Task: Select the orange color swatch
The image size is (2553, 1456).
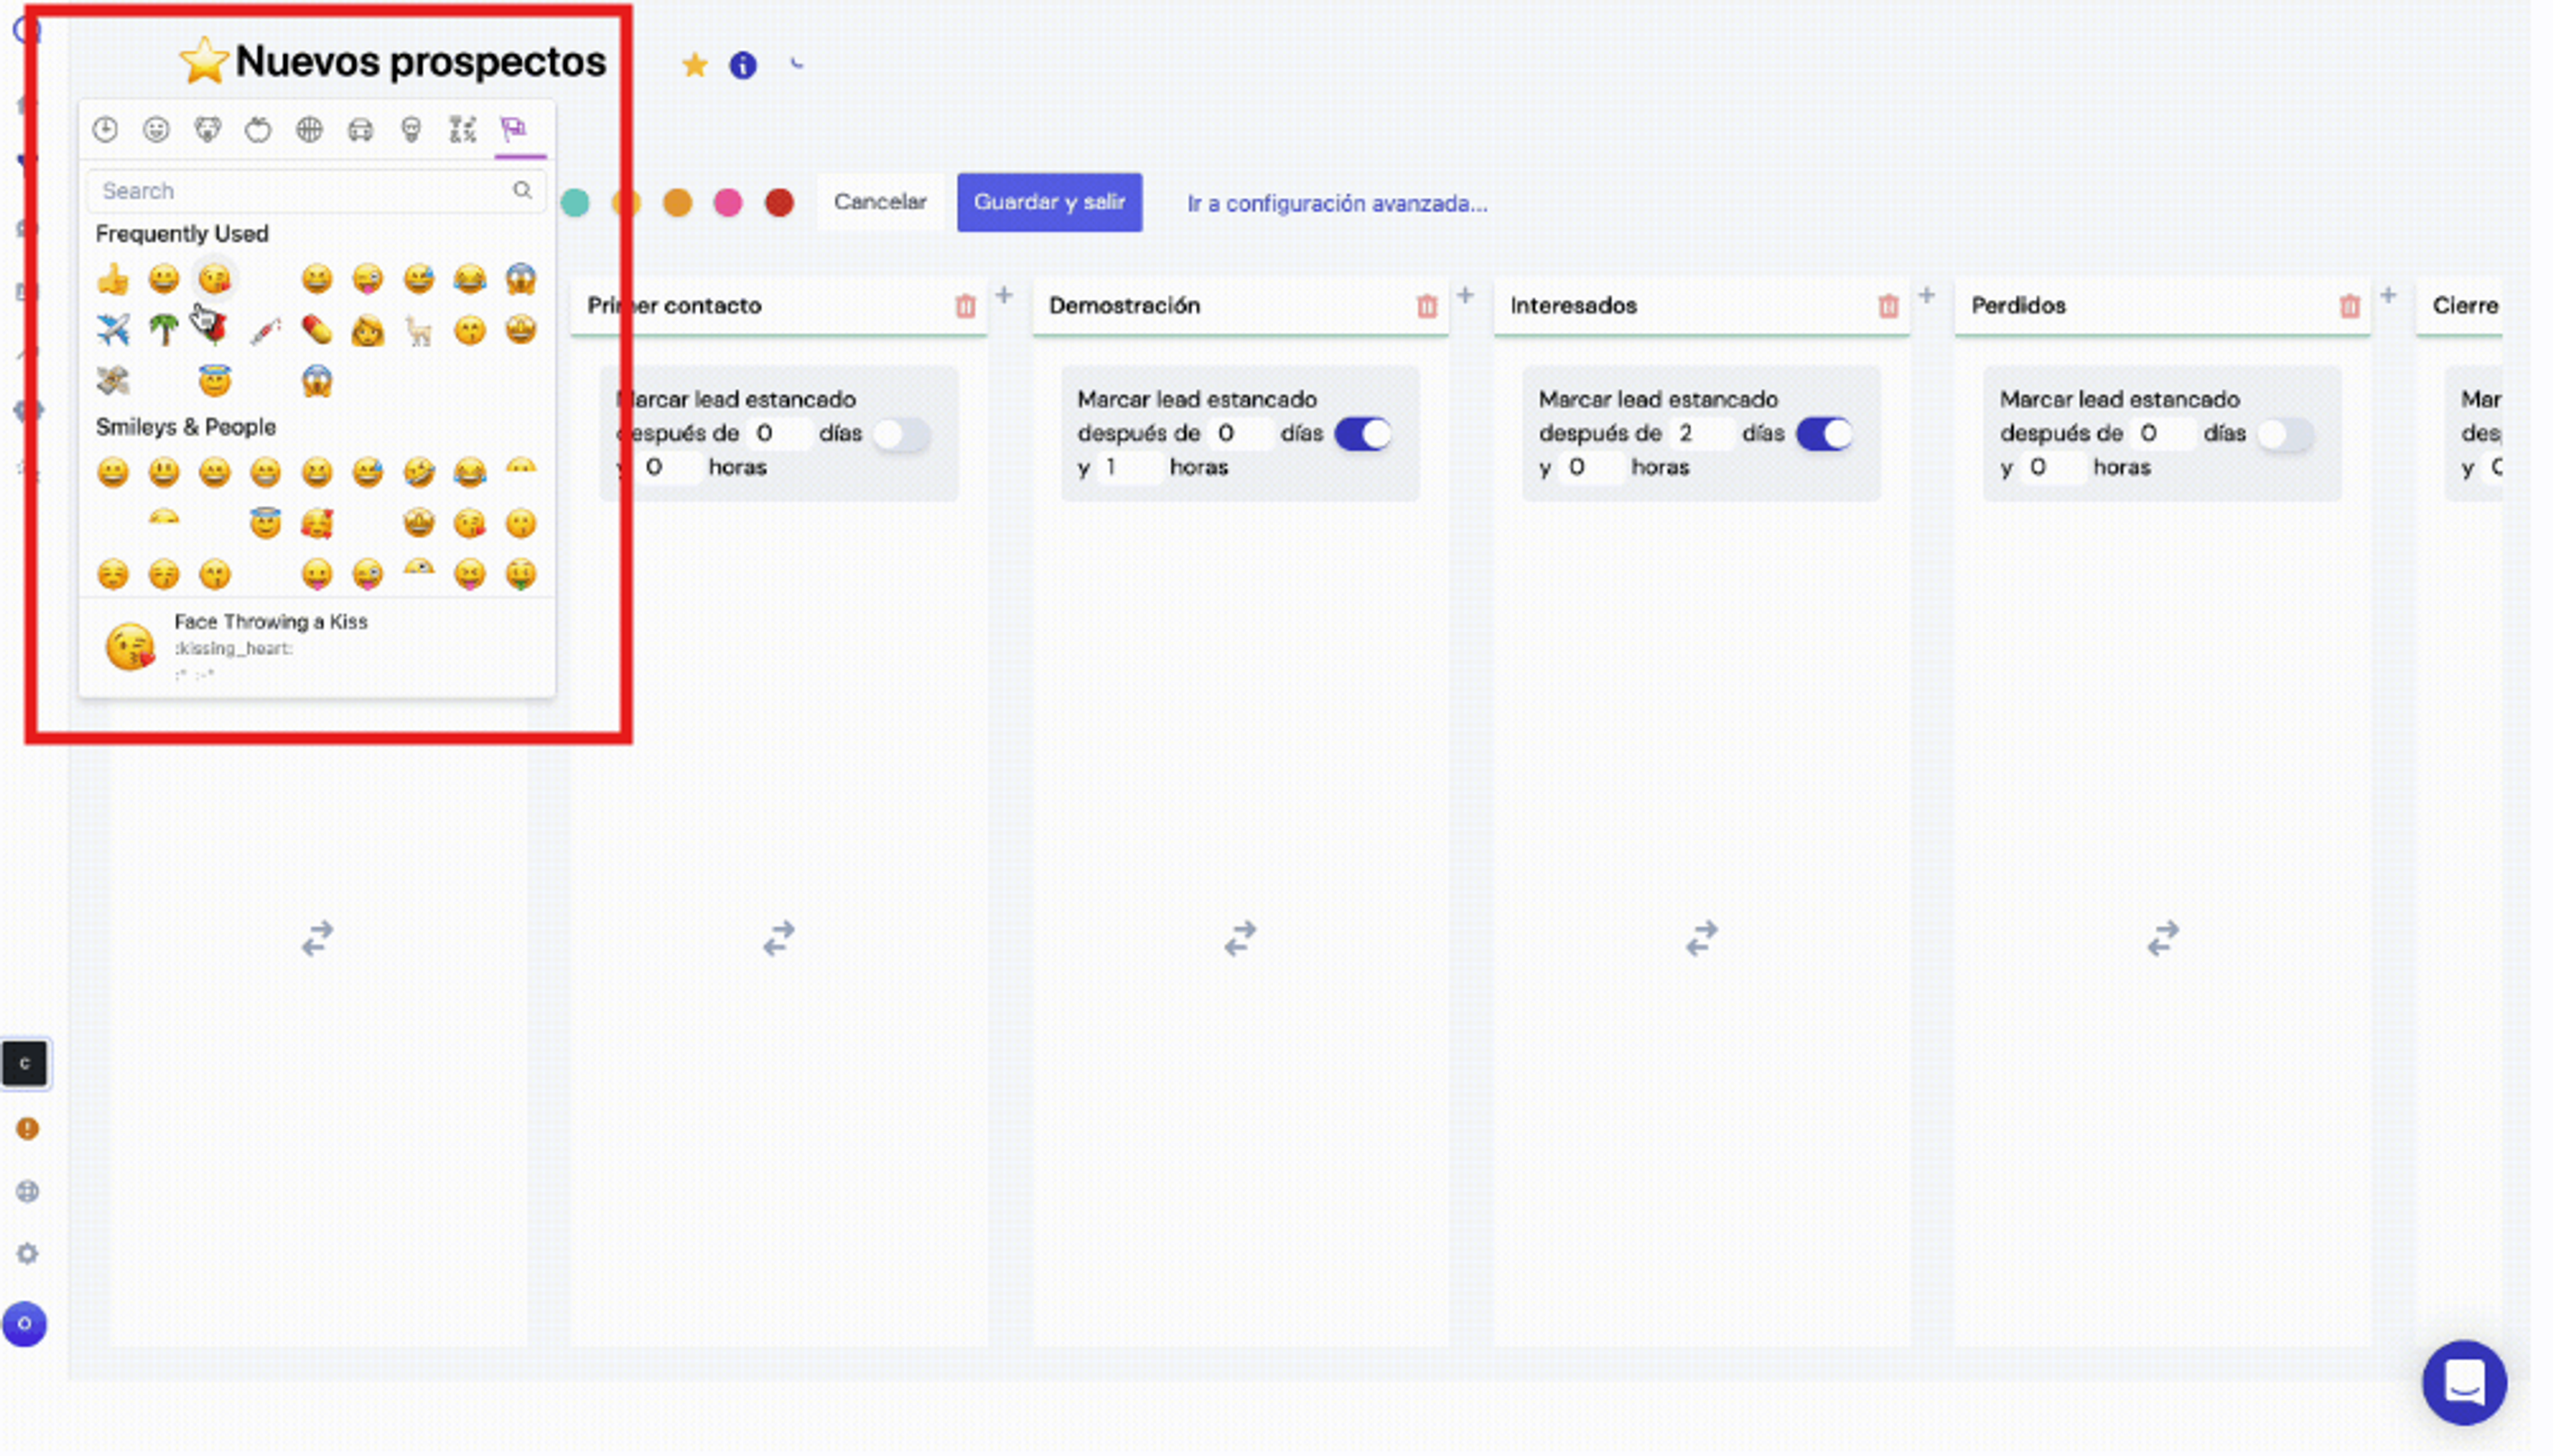Action: point(677,203)
